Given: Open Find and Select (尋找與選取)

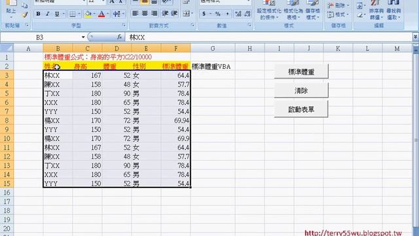Looking at the screenshot, I should point(393,10).
